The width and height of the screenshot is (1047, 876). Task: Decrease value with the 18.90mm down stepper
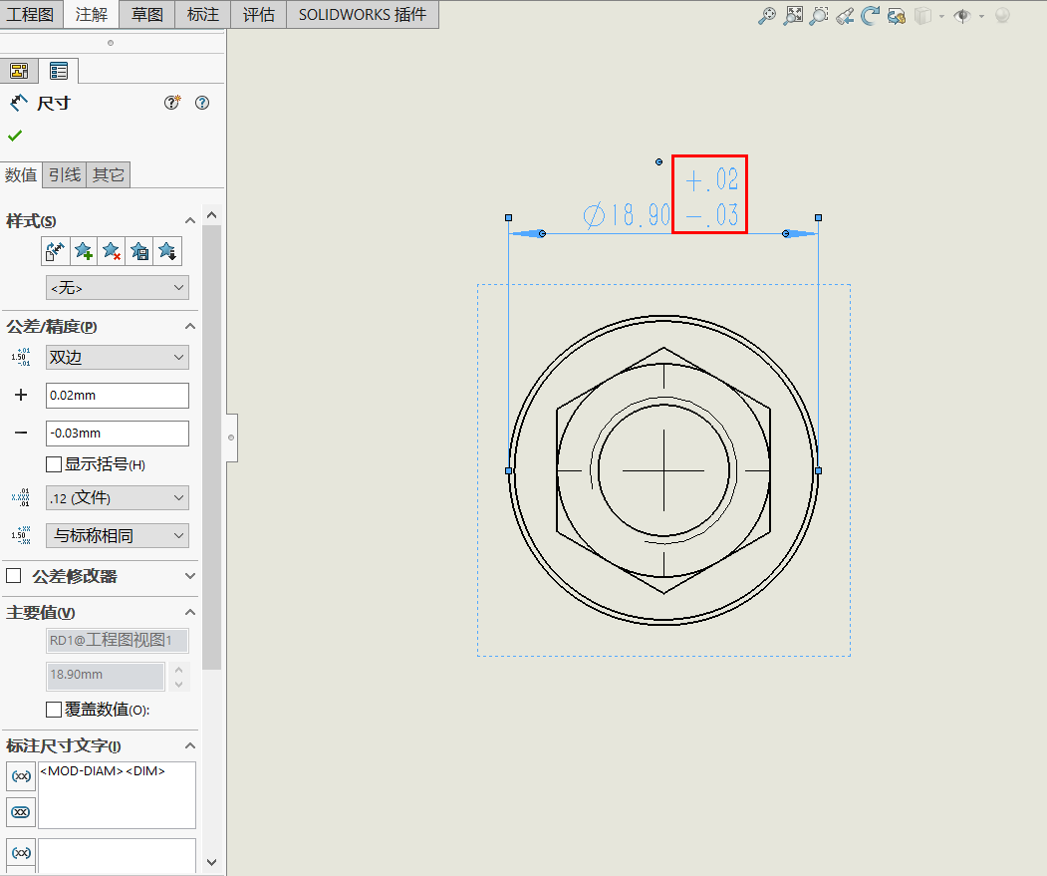pos(179,685)
